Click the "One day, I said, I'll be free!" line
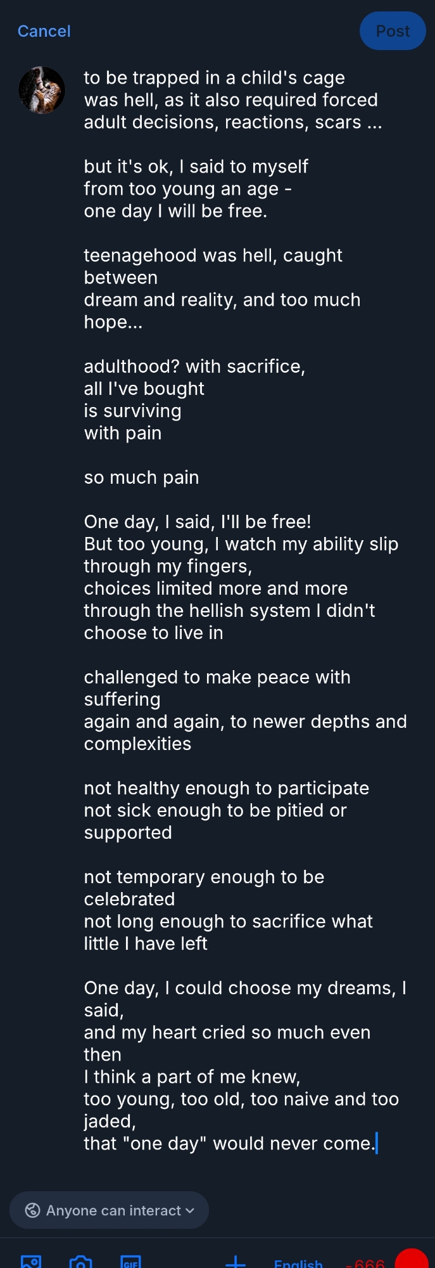The height and width of the screenshot is (1268, 435). (197, 522)
